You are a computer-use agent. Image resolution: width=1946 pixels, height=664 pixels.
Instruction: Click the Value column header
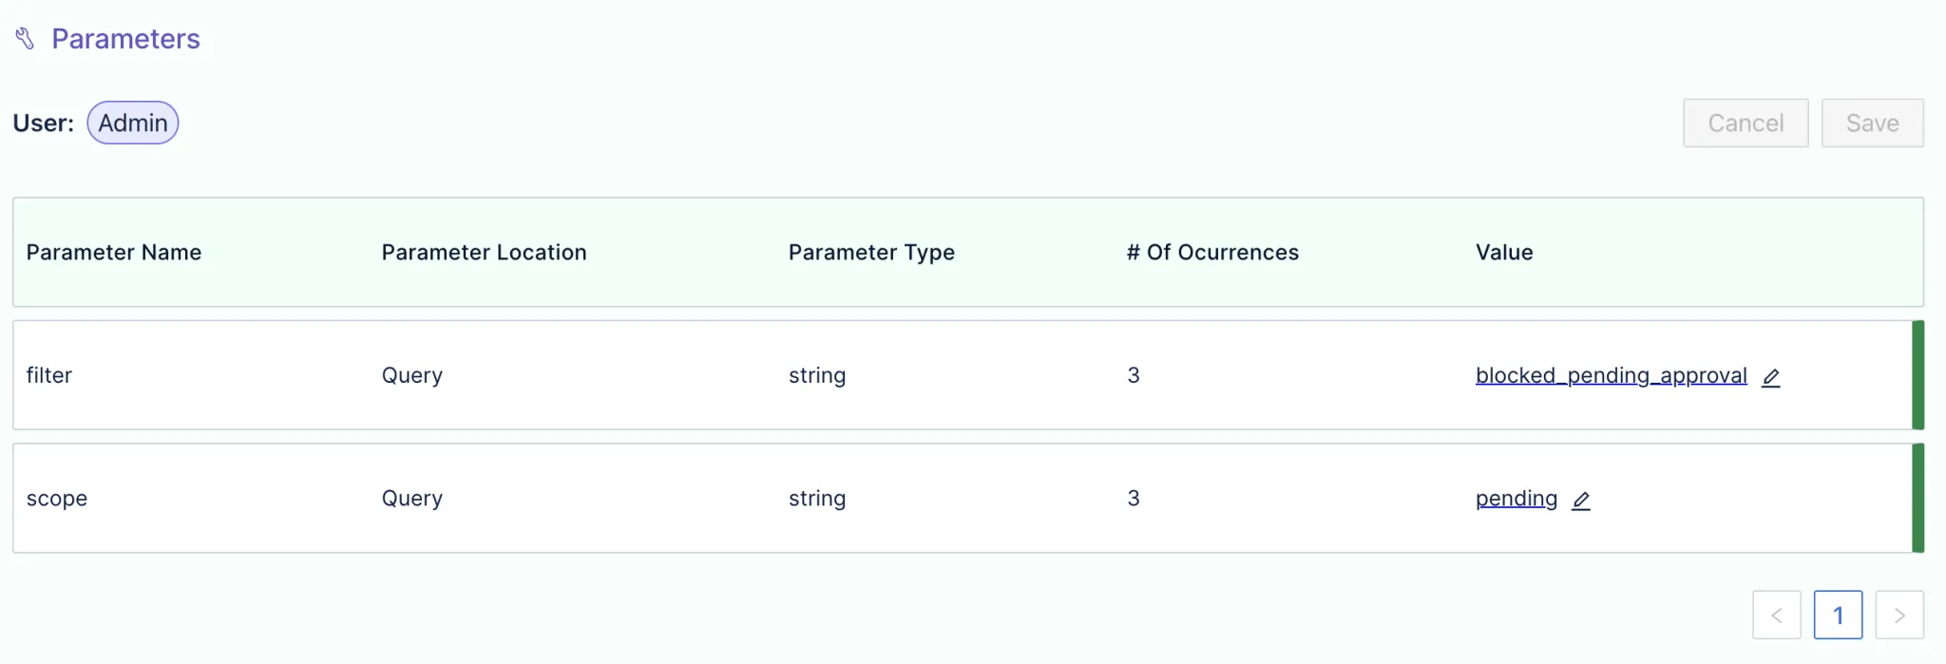coord(1504,253)
